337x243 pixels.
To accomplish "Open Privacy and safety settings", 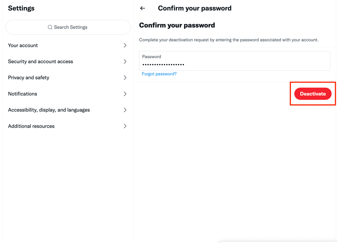I will point(29,78).
